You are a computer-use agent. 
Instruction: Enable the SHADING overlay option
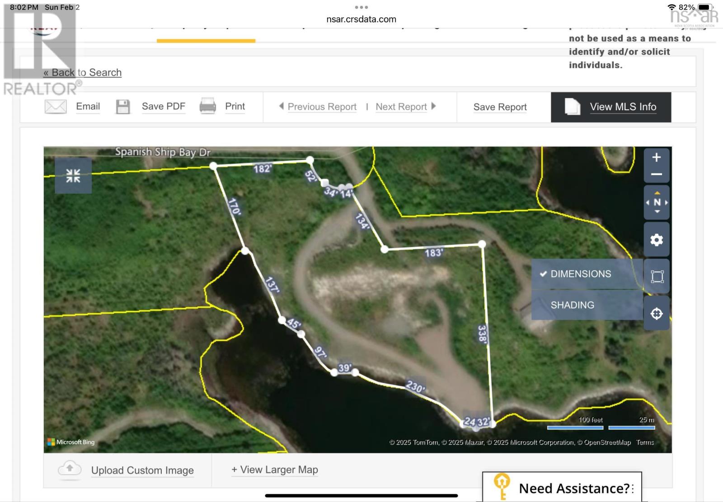572,305
